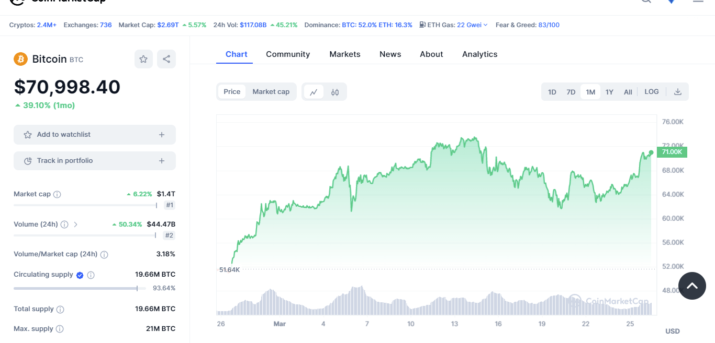Click the 19.66M BTC Total supply value
This screenshot has height=343, width=715.
[x=155, y=309]
